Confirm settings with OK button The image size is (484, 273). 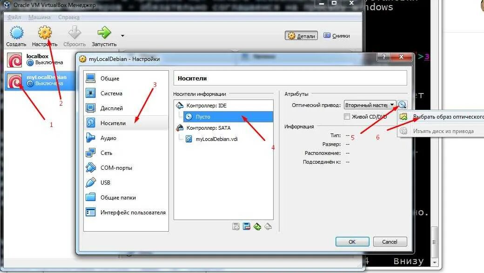coord(352,241)
